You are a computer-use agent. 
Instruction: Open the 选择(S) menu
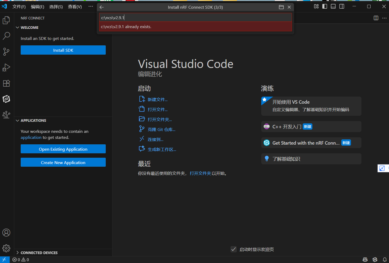click(x=56, y=7)
